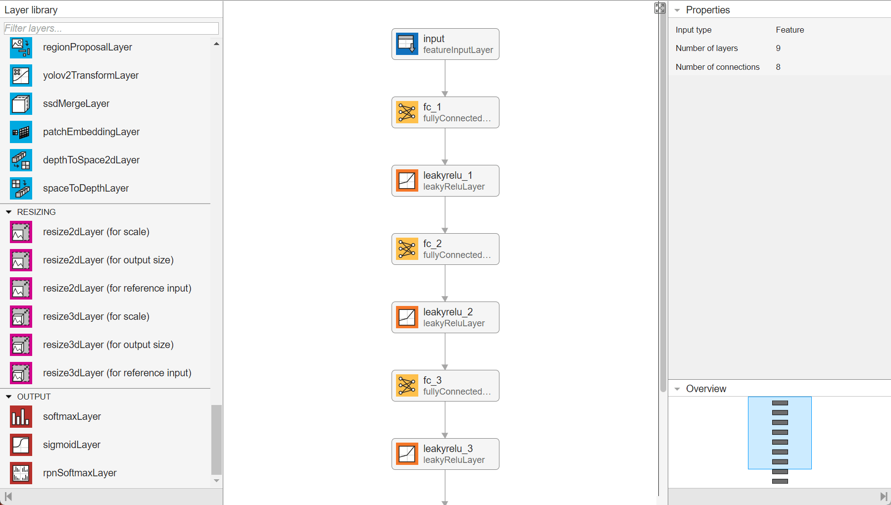Select the sigmoidLayer icon
The image size is (891, 505).
[21, 445]
